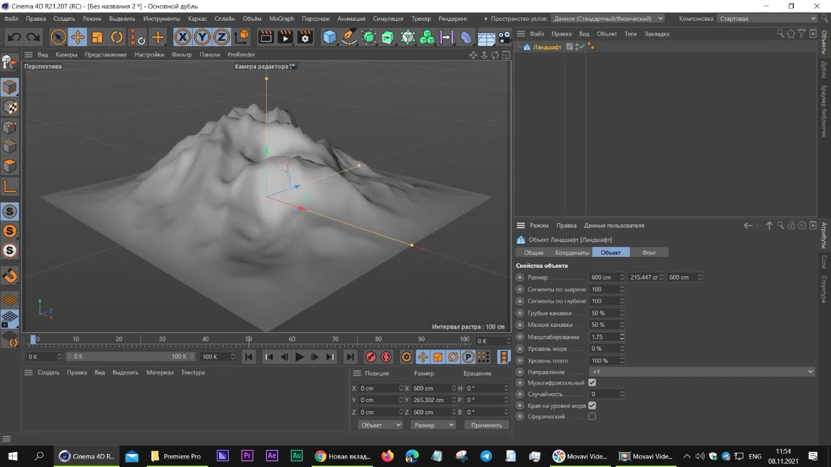Select the spline Pen tool
The height and width of the screenshot is (467, 831).
pos(349,38)
